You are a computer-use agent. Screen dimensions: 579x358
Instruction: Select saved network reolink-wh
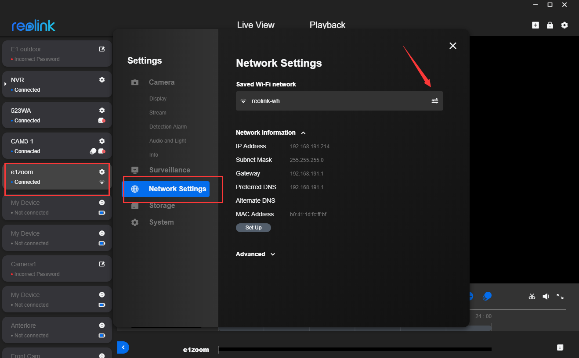pyautogui.click(x=340, y=101)
